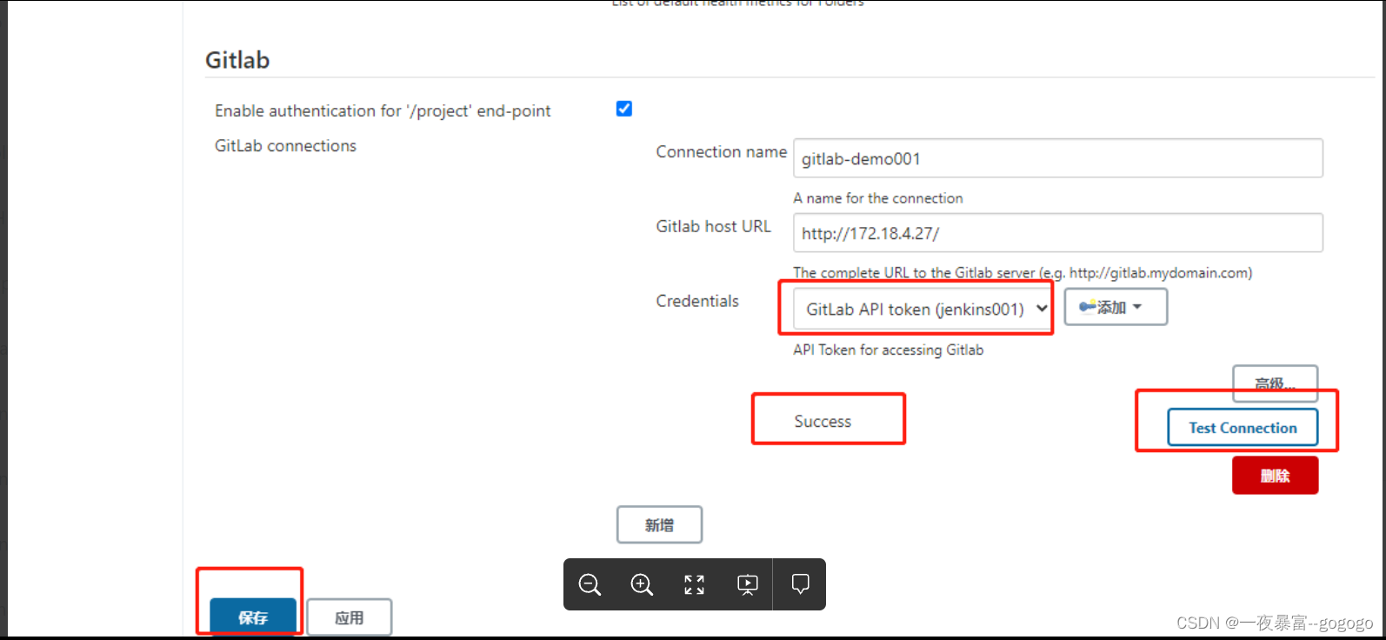Viewport: 1386px width, 640px height.
Task: Open the 高级 advanced settings button
Action: point(1275,383)
